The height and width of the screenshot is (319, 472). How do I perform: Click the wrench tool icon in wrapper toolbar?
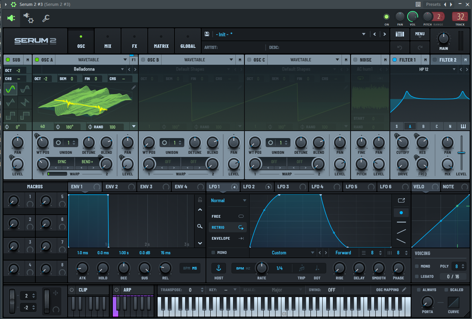[46, 18]
